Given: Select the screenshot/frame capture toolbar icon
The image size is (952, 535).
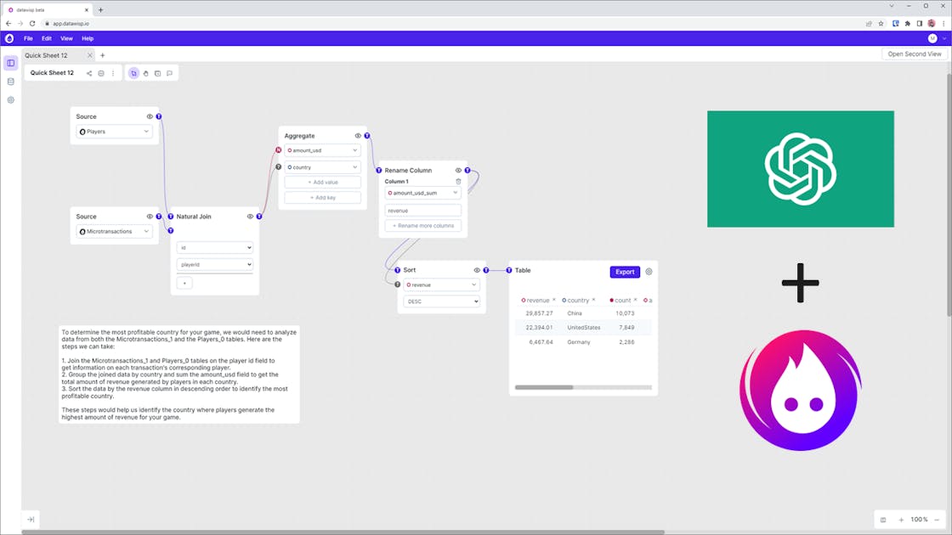Looking at the screenshot, I should click(x=157, y=73).
